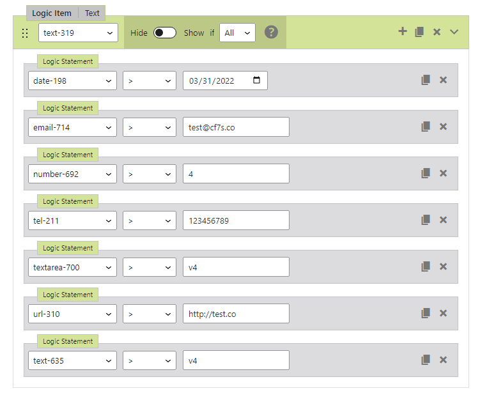Open the 'All' condition dropdown
This screenshot has height=393, width=480.
click(237, 33)
